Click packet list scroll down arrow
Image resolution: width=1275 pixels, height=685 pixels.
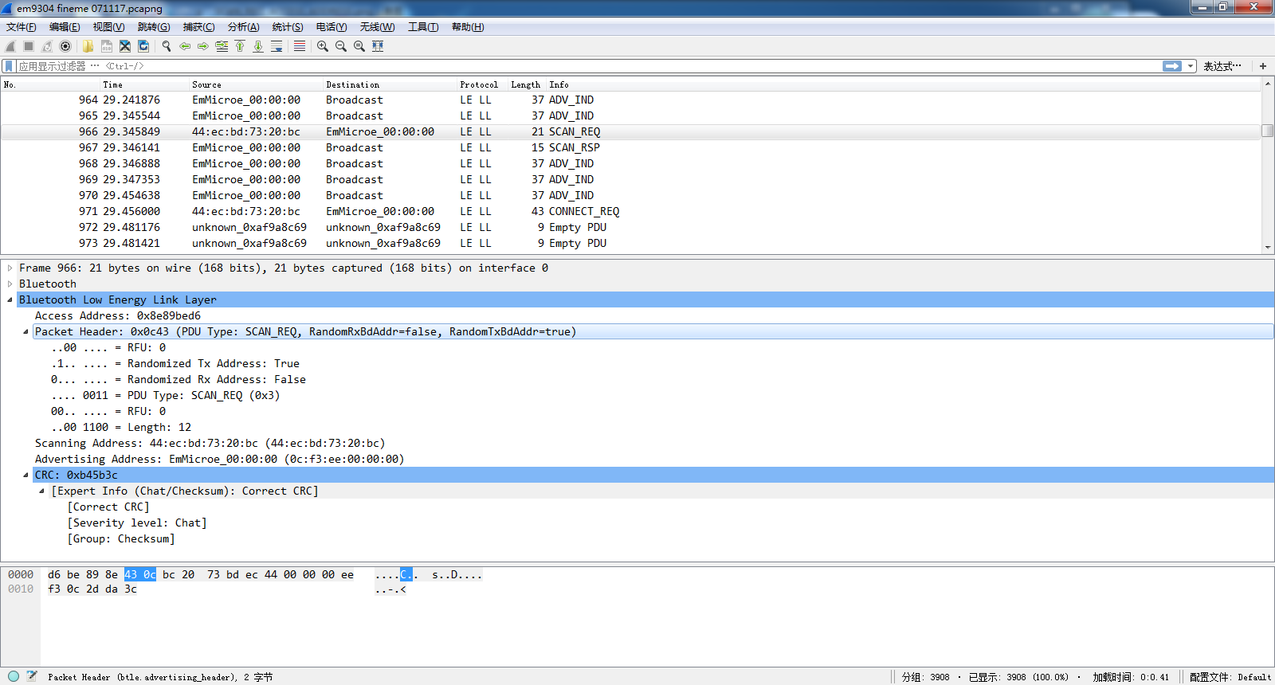1268,248
